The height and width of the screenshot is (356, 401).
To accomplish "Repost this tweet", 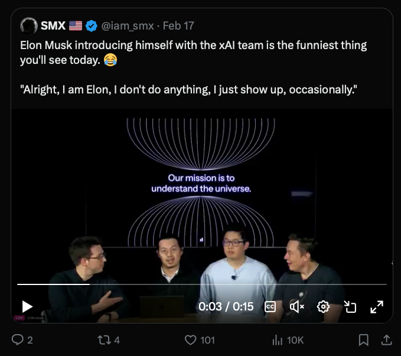I will point(103,340).
